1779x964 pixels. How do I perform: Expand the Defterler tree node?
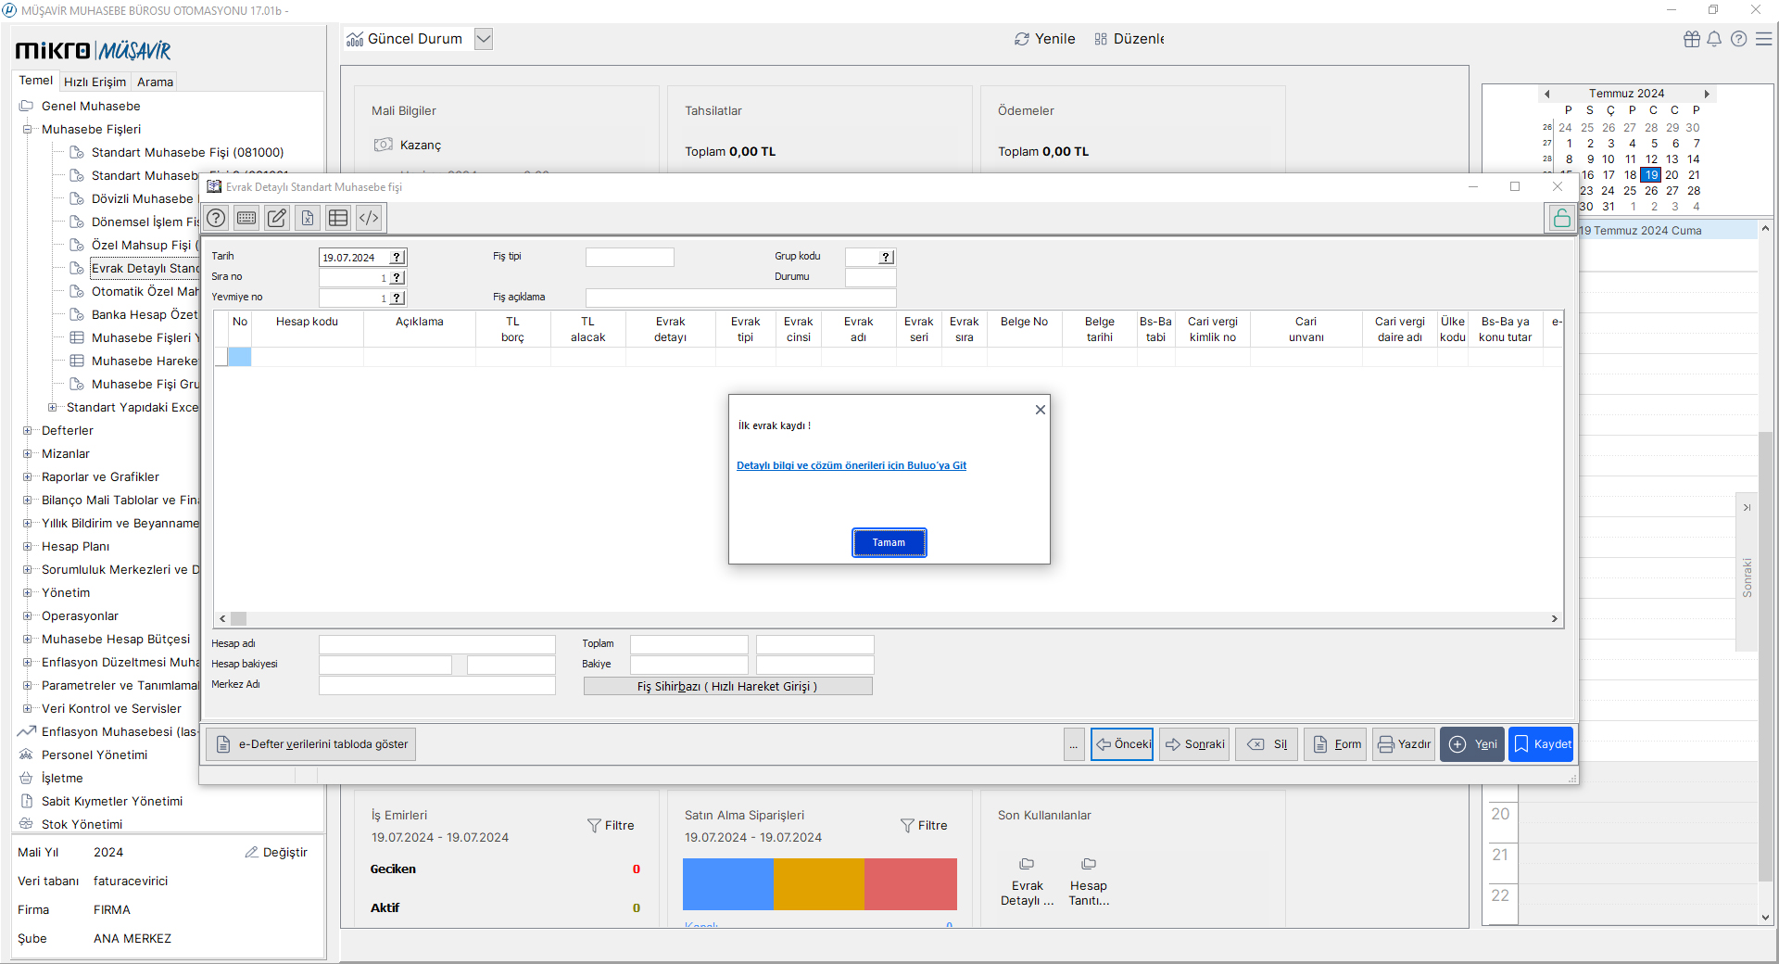tap(28, 431)
